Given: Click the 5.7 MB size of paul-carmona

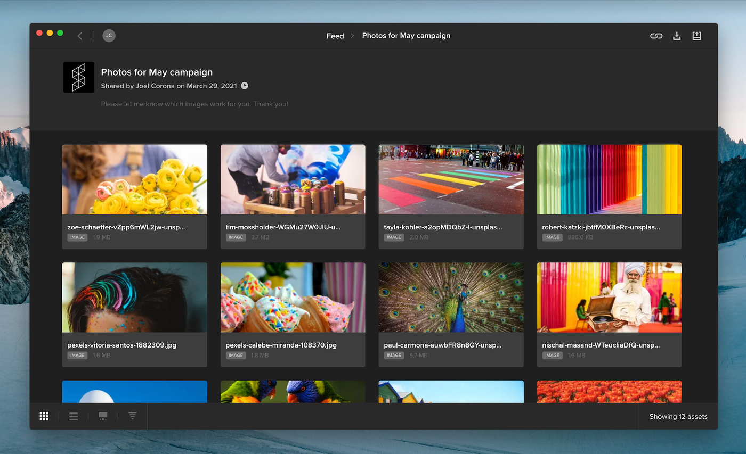Looking at the screenshot, I should pos(418,356).
